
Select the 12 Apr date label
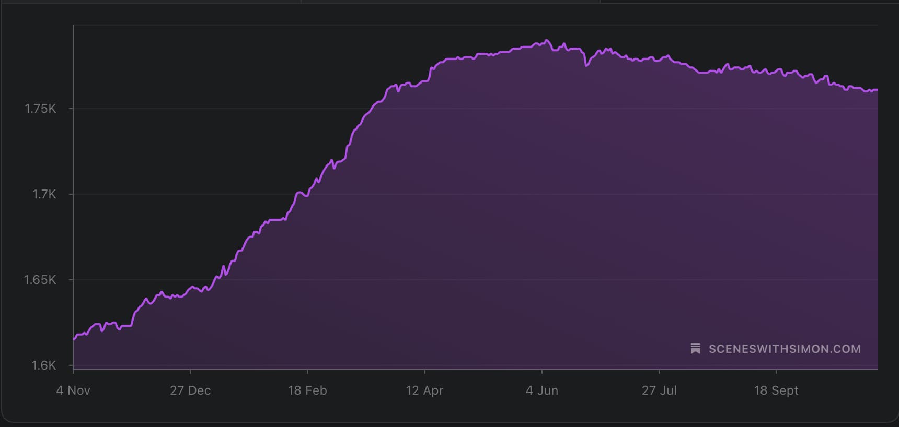pos(424,390)
